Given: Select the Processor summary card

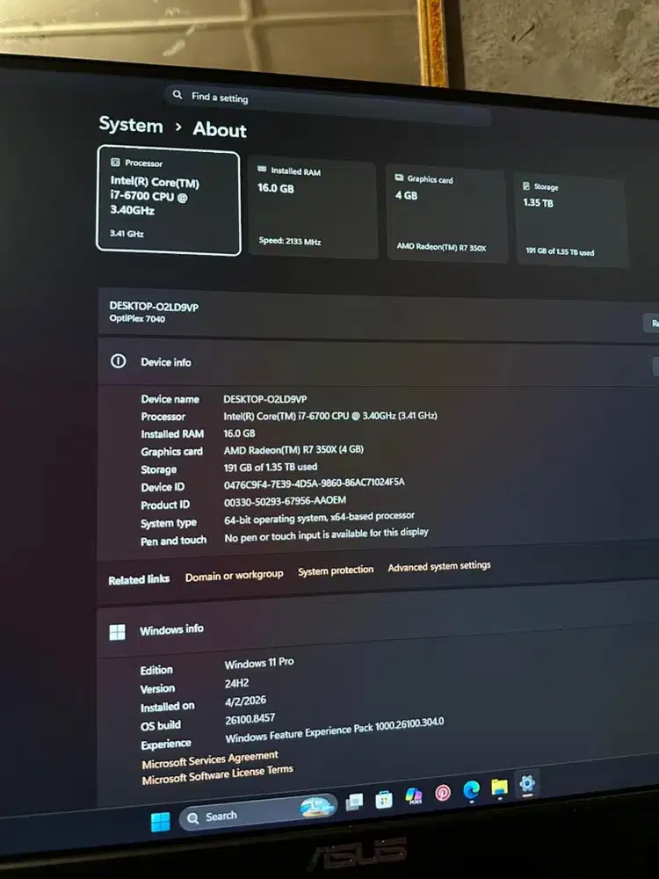Looking at the screenshot, I should click(169, 200).
